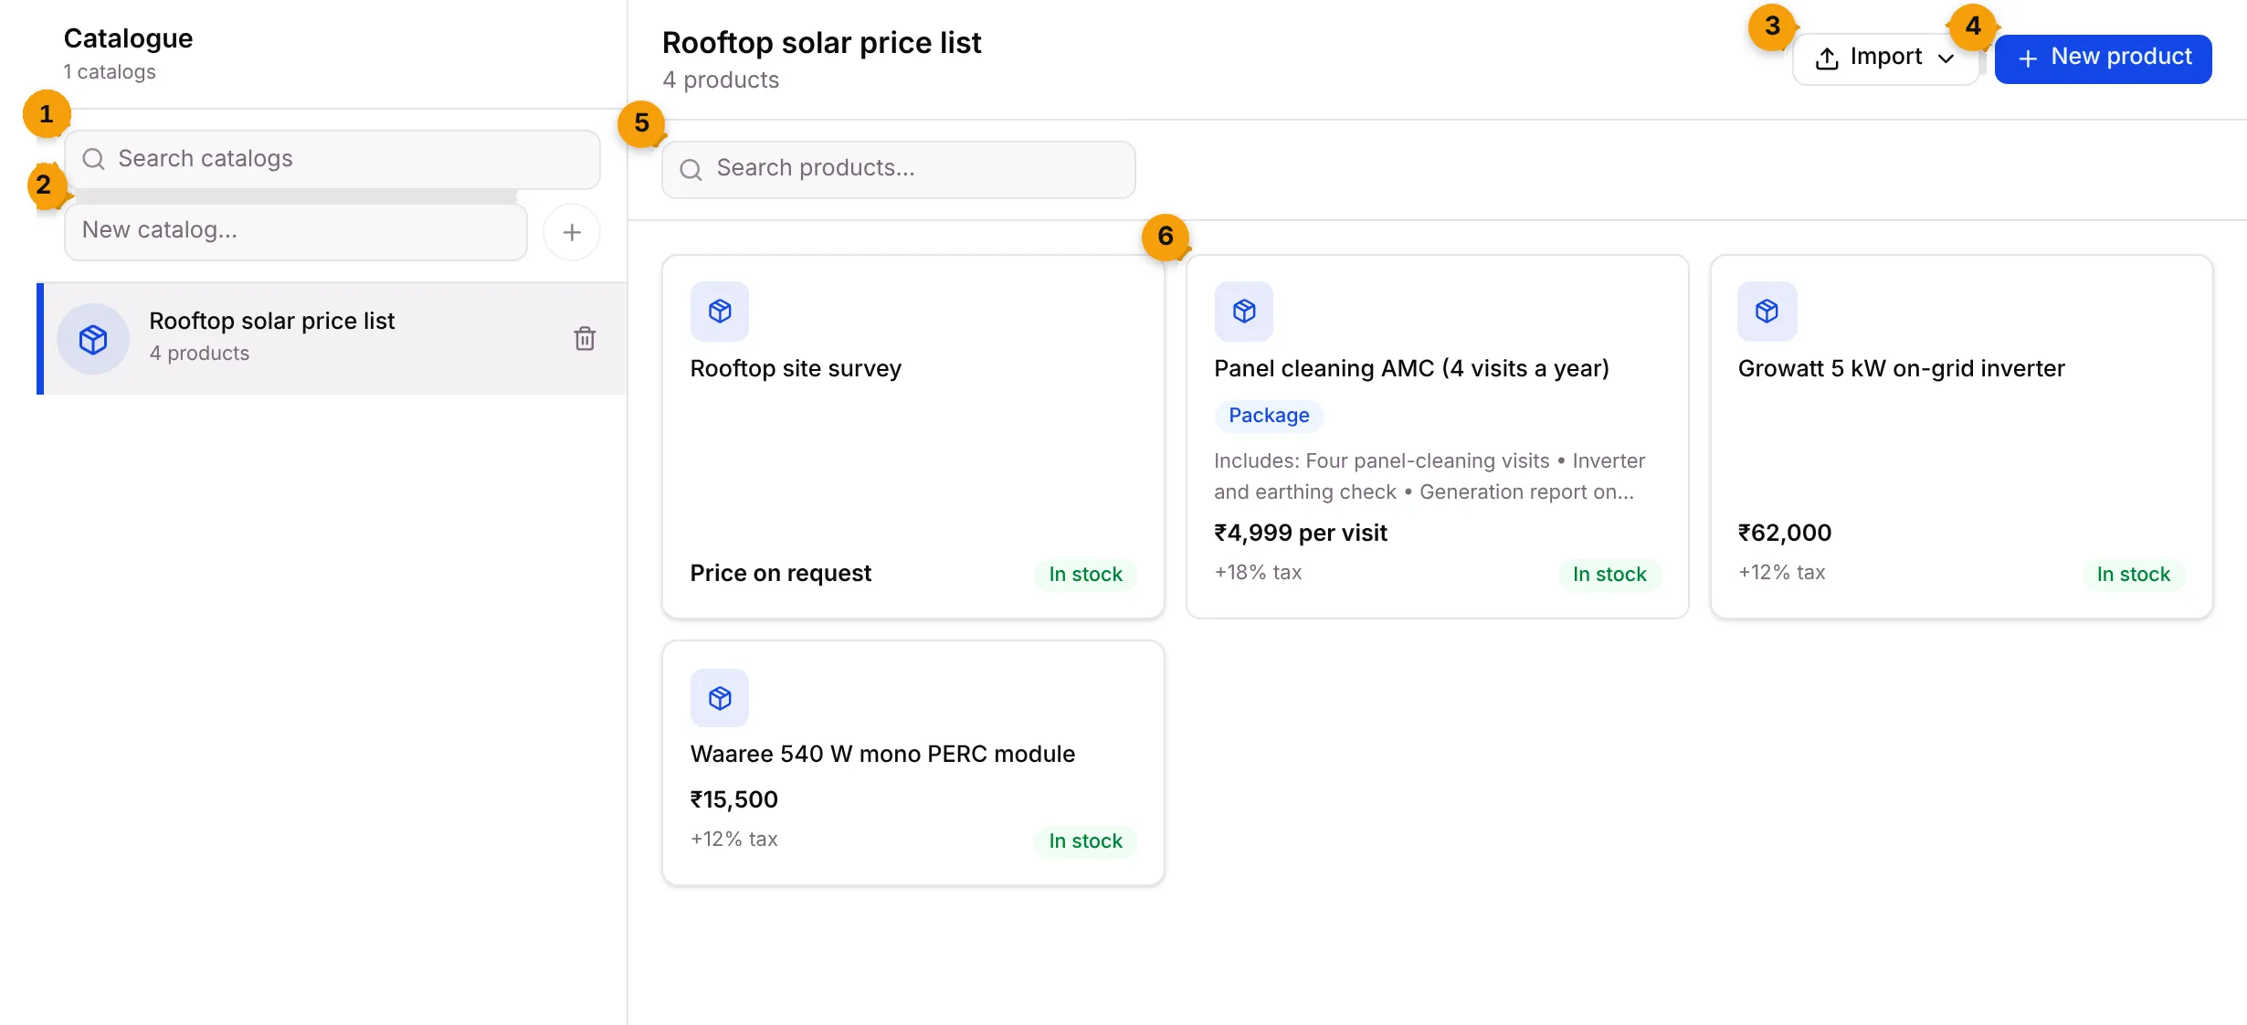Click the Waaree 540 W module box icon

(720, 699)
